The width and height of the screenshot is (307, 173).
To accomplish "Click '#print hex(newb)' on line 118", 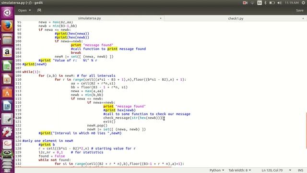I will click(x=119, y=110).
